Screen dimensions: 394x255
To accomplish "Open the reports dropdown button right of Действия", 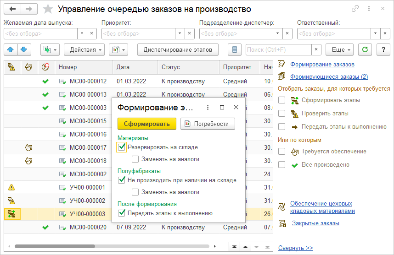I will click(118, 49).
